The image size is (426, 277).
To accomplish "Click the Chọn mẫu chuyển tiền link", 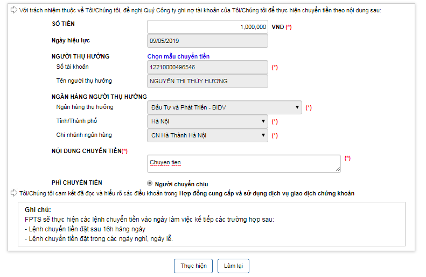I will [178, 56].
